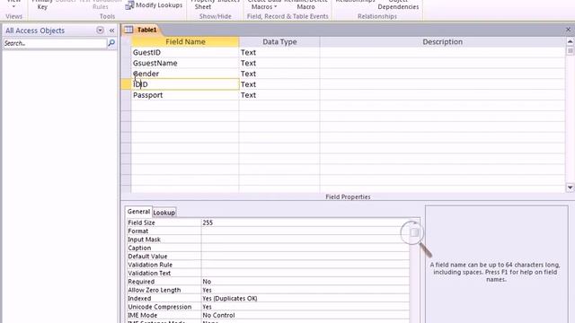This screenshot has width=575, height=323.
Task: Click the Primary Key button
Action: pos(42,4)
